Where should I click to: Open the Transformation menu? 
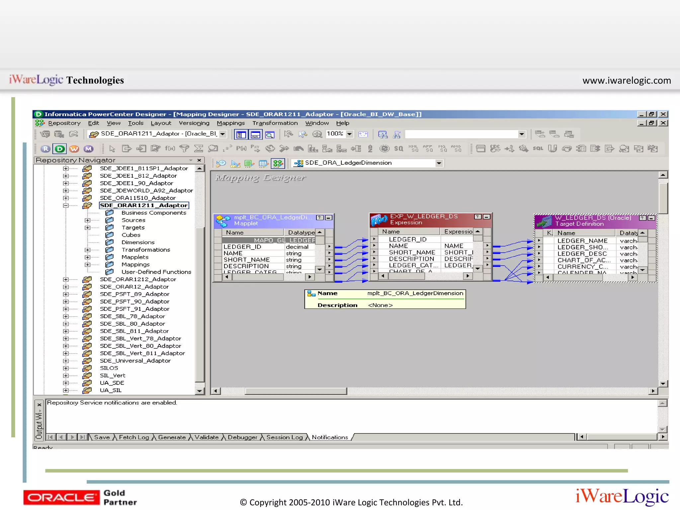[x=275, y=123]
